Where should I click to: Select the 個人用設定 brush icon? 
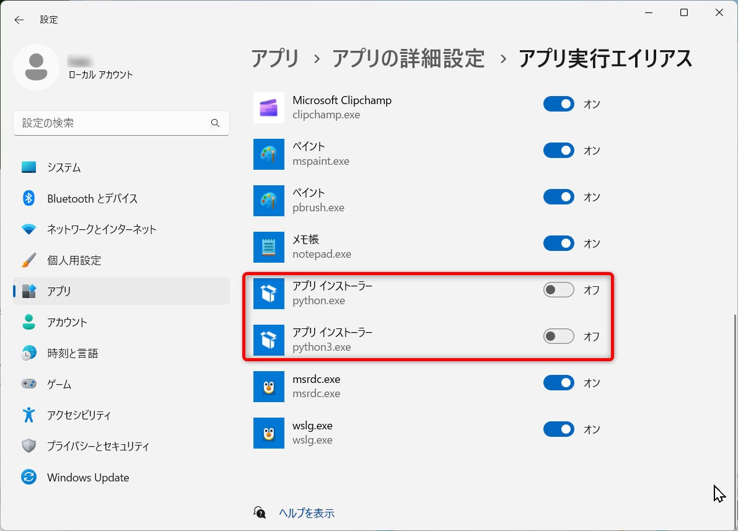29,260
